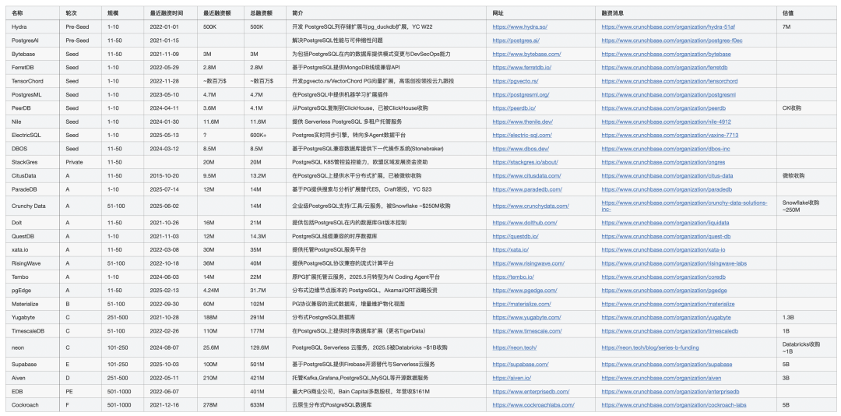Open the neon.tech website link
841x416 pixels.
coord(515,347)
